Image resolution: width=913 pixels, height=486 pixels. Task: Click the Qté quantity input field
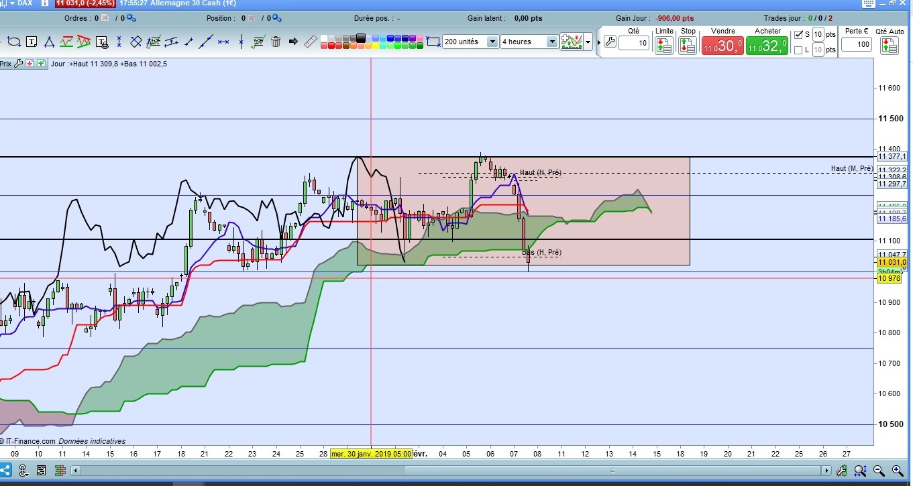coord(634,43)
